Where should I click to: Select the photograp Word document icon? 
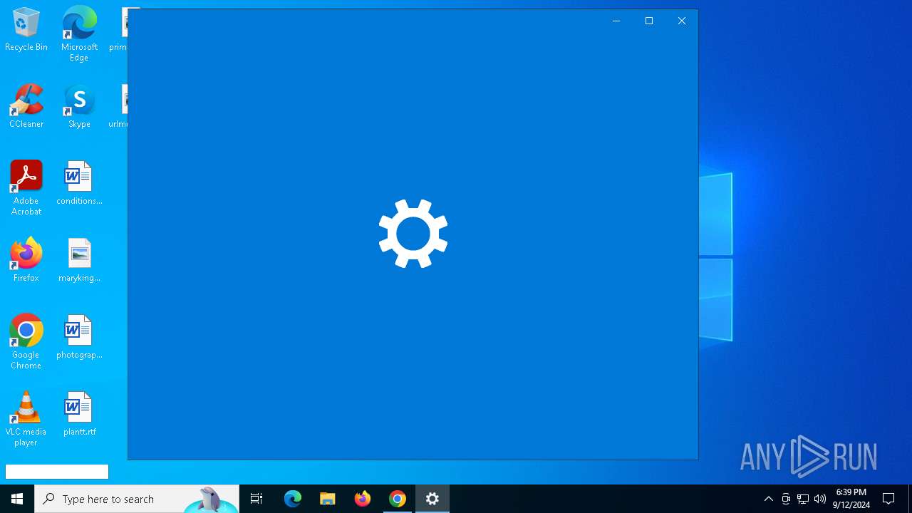[x=79, y=337]
